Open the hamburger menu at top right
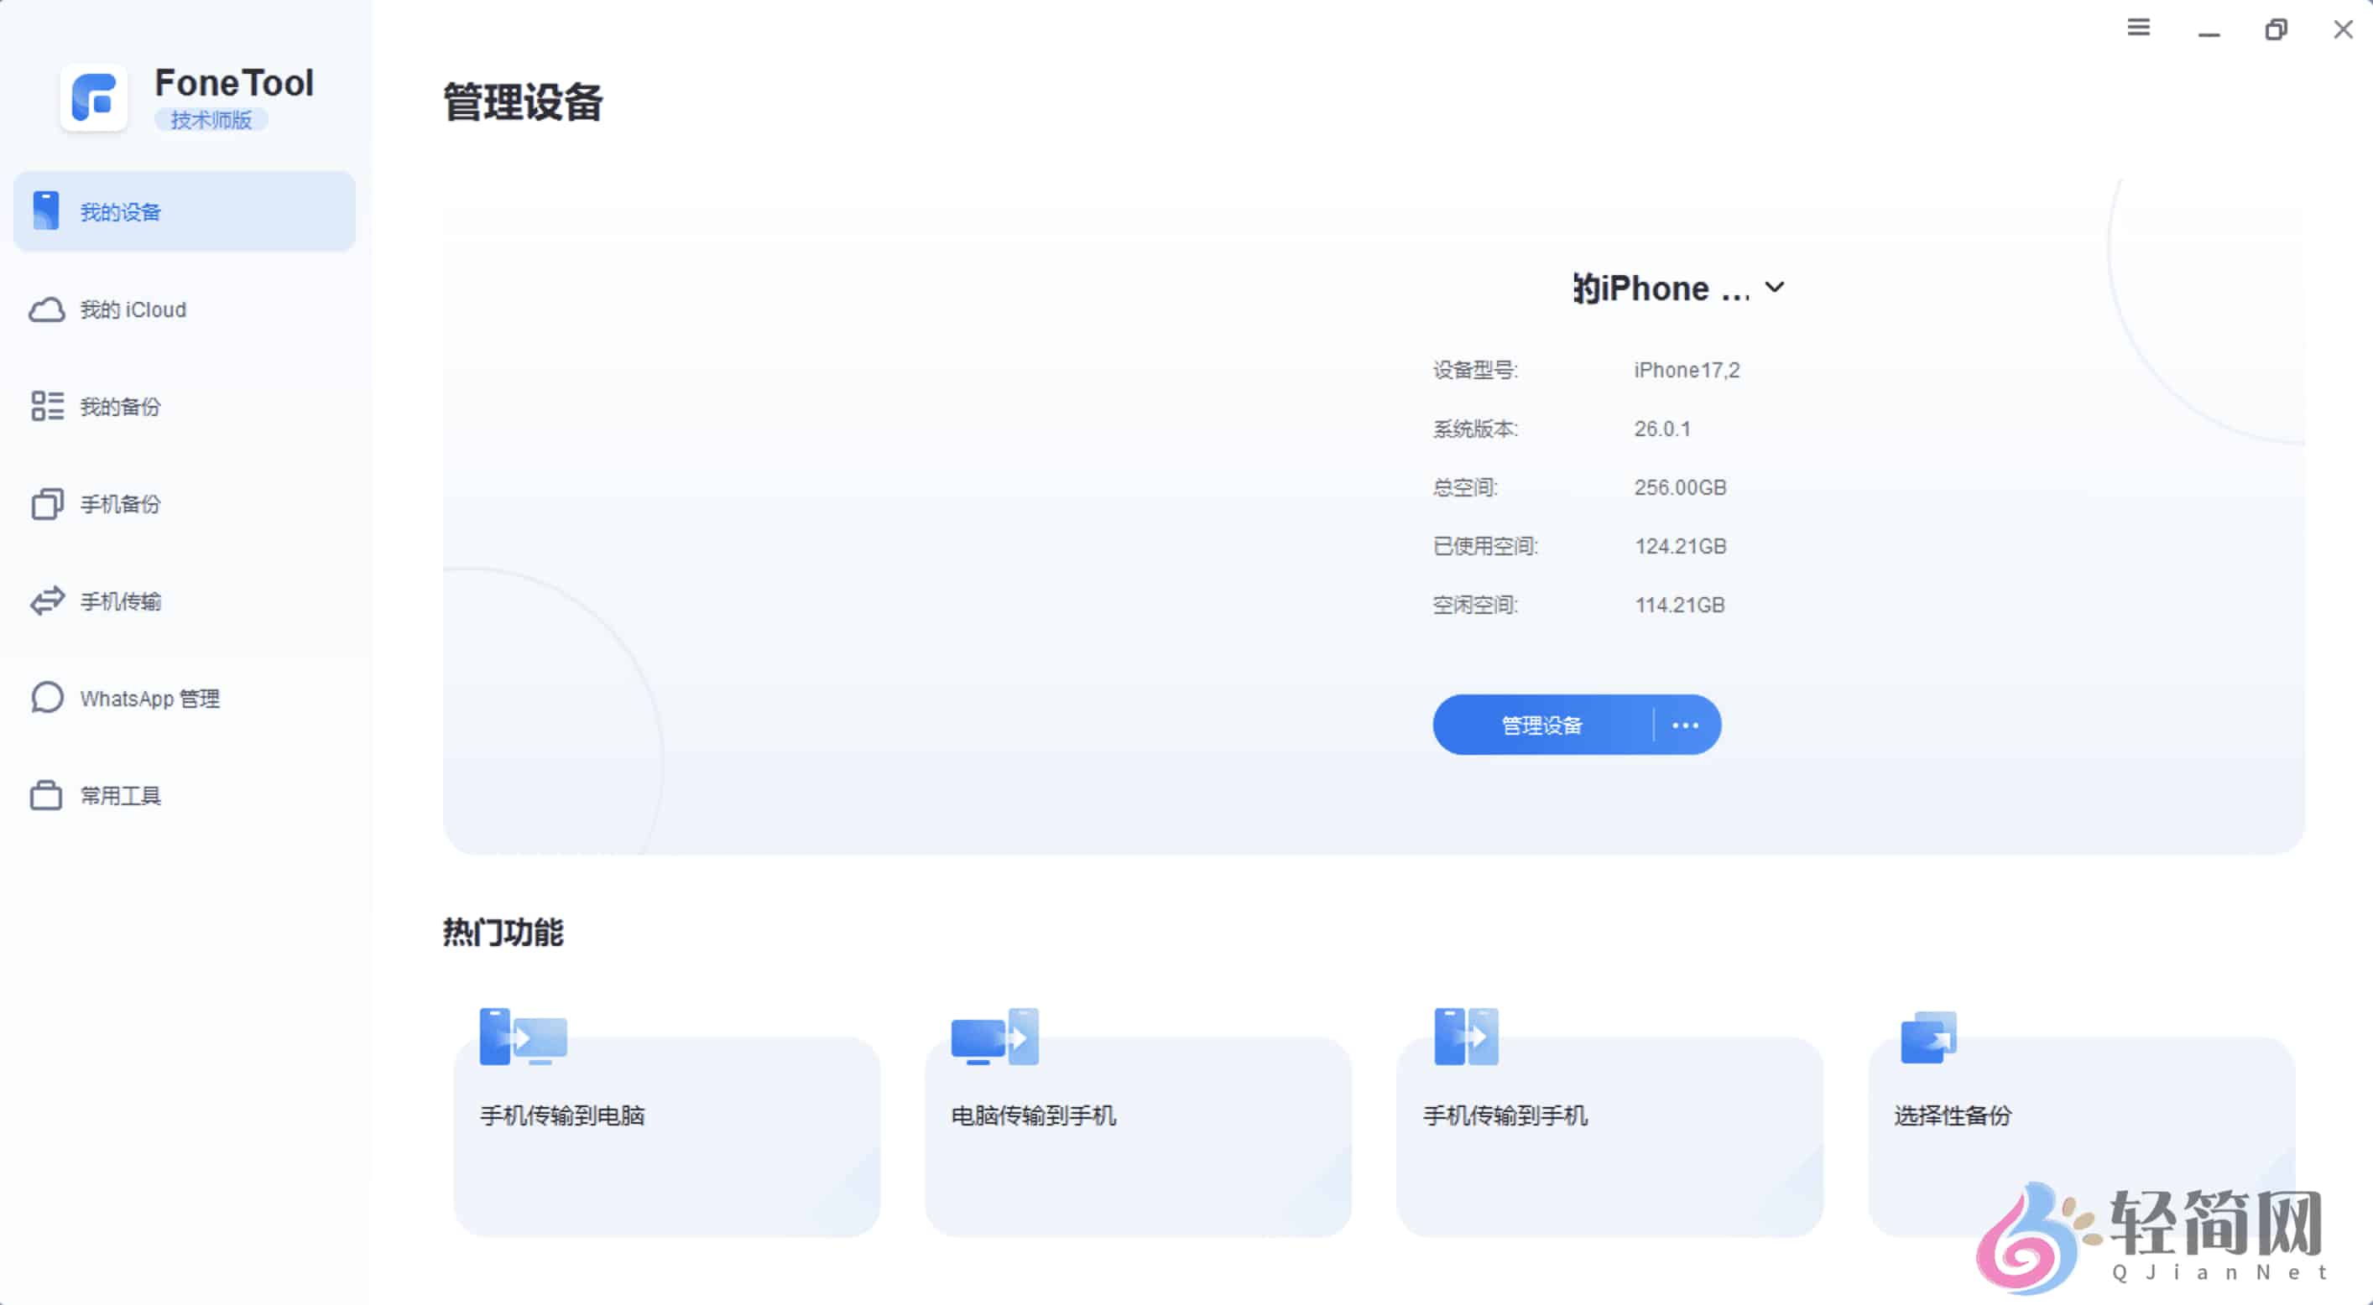Screen dimensions: 2373x1305 pos(2139,28)
